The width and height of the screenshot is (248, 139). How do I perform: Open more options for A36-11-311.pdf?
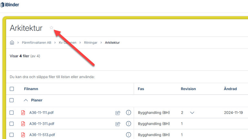129,124
